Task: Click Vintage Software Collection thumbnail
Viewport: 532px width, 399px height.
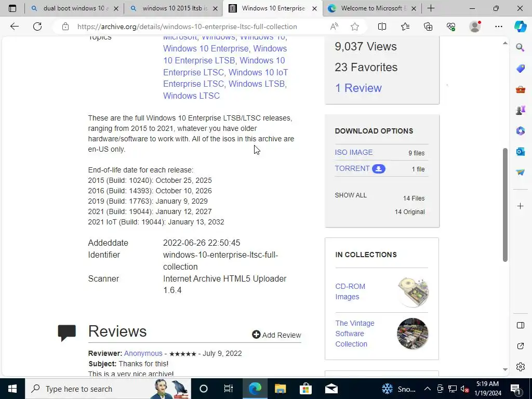Action: pyautogui.click(x=413, y=334)
